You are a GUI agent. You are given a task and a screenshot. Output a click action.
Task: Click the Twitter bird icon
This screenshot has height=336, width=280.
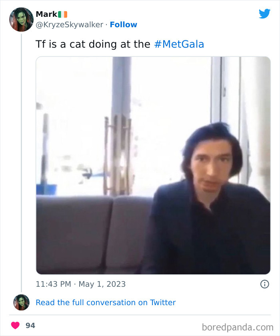click(265, 14)
